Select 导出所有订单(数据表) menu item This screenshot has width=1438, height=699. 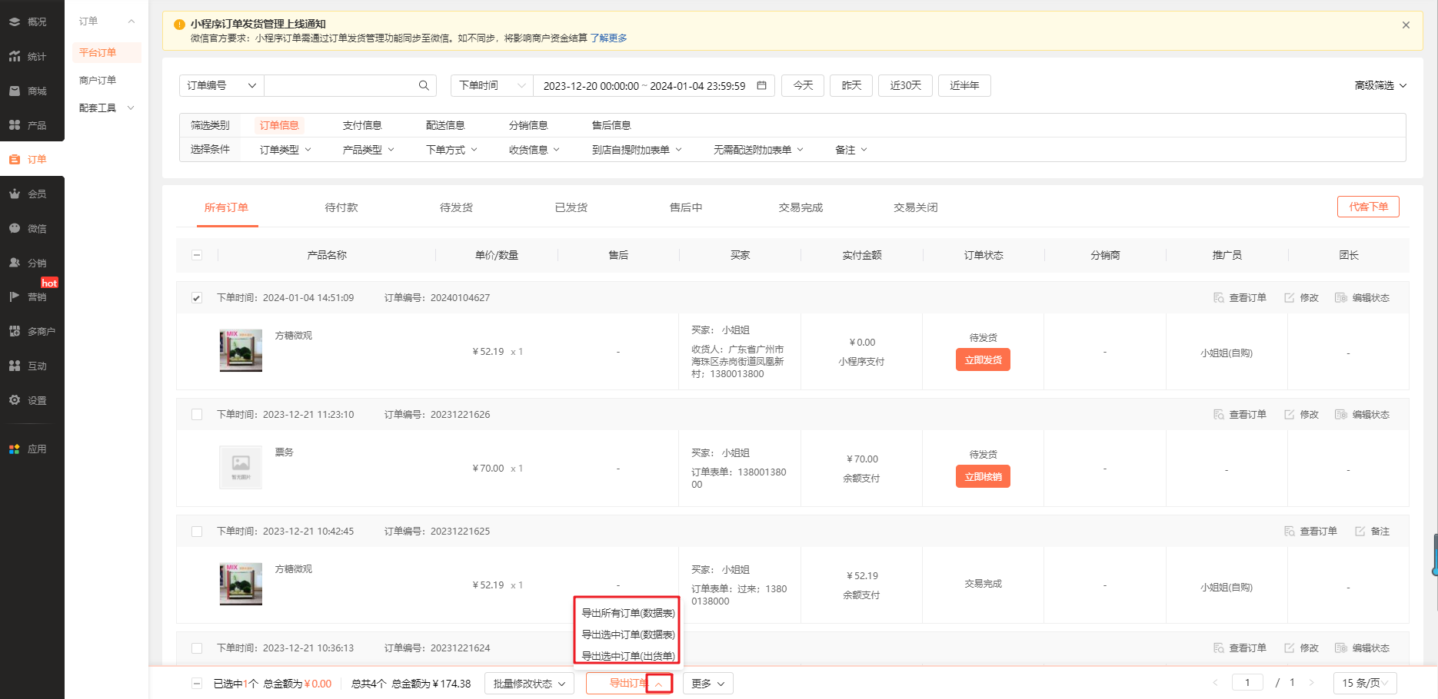(x=627, y=613)
